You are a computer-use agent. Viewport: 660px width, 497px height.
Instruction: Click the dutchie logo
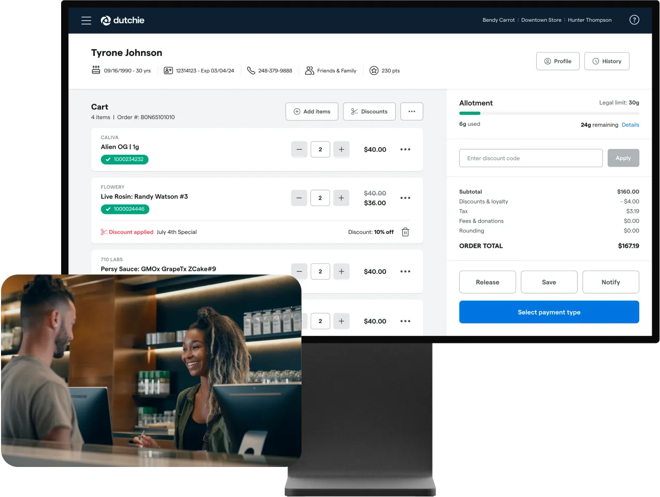122,20
